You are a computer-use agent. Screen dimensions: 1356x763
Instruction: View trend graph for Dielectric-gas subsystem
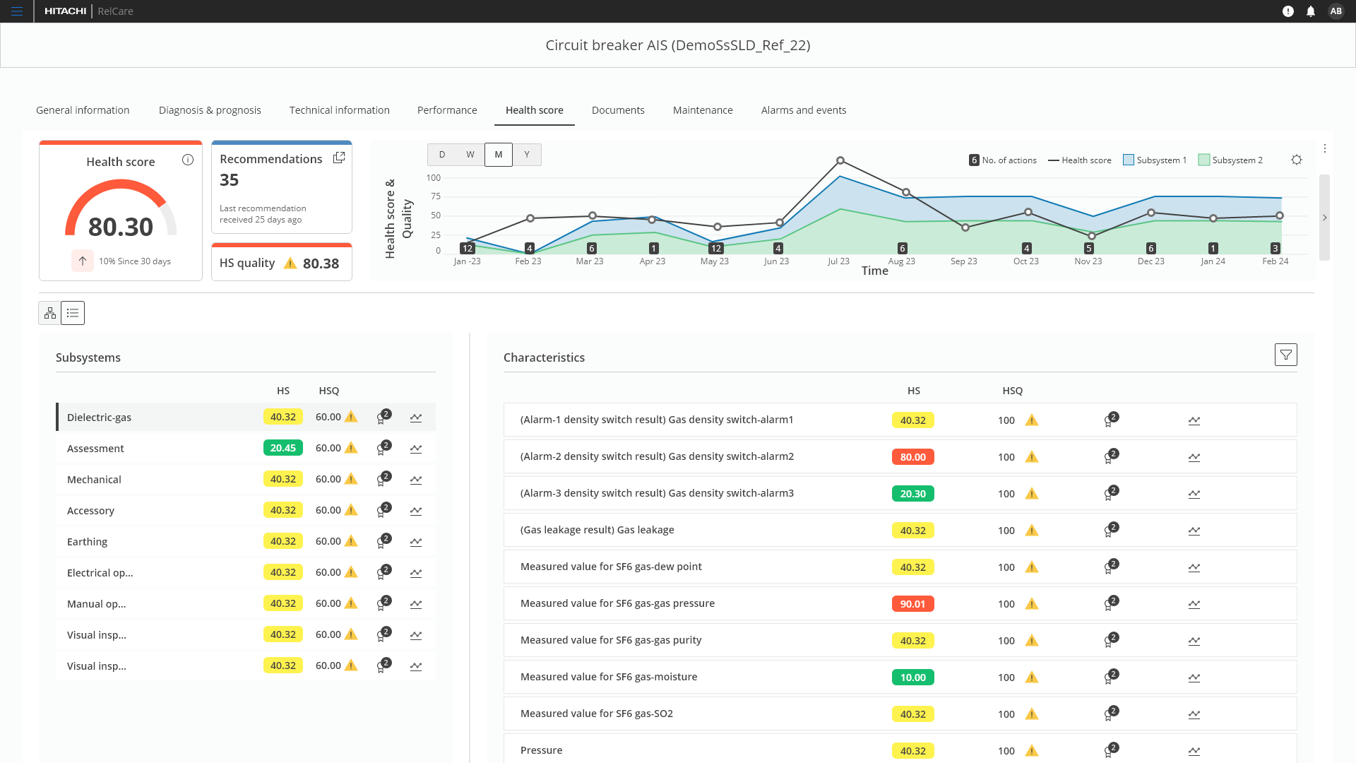pos(416,417)
